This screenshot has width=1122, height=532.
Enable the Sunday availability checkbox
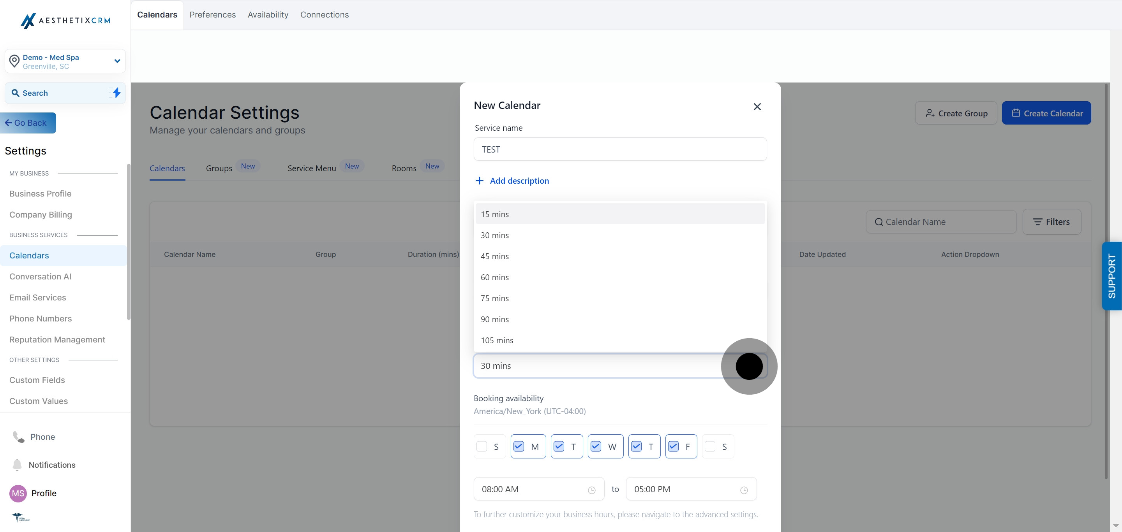[x=482, y=446]
